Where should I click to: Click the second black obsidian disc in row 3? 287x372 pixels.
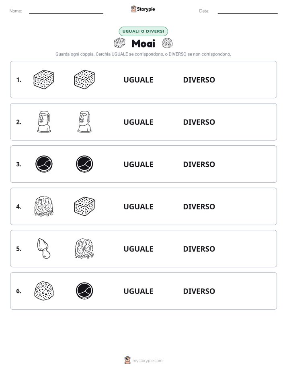pyautogui.click(x=84, y=164)
